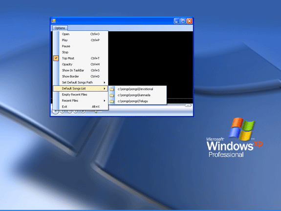Screen dimensions: 281x211
Task: Toggle the Show Border option
Action: point(81,77)
